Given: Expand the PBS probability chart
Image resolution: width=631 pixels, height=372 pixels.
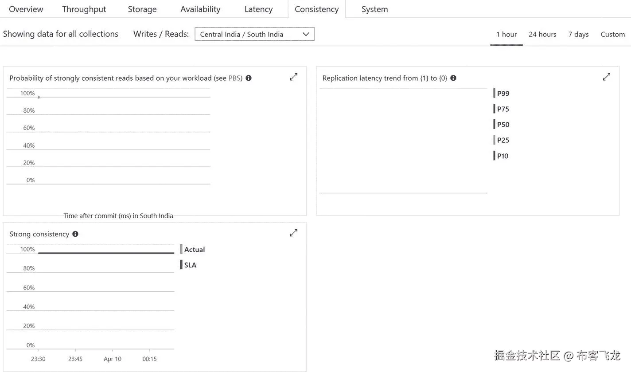Looking at the screenshot, I should point(293,77).
